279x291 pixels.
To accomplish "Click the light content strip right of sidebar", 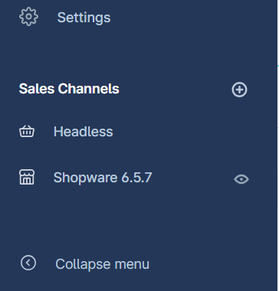I will tap(278, 145).
